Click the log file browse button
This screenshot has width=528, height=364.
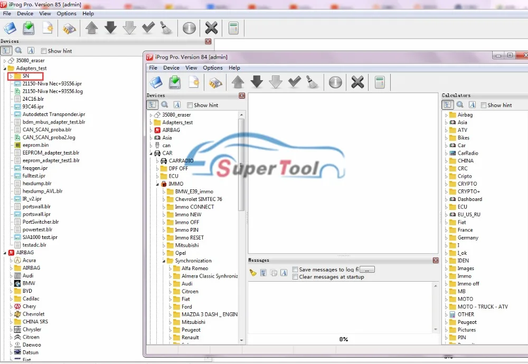coord(367,270)
